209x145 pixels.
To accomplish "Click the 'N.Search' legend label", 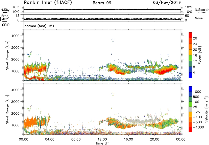I will [202, 10].
